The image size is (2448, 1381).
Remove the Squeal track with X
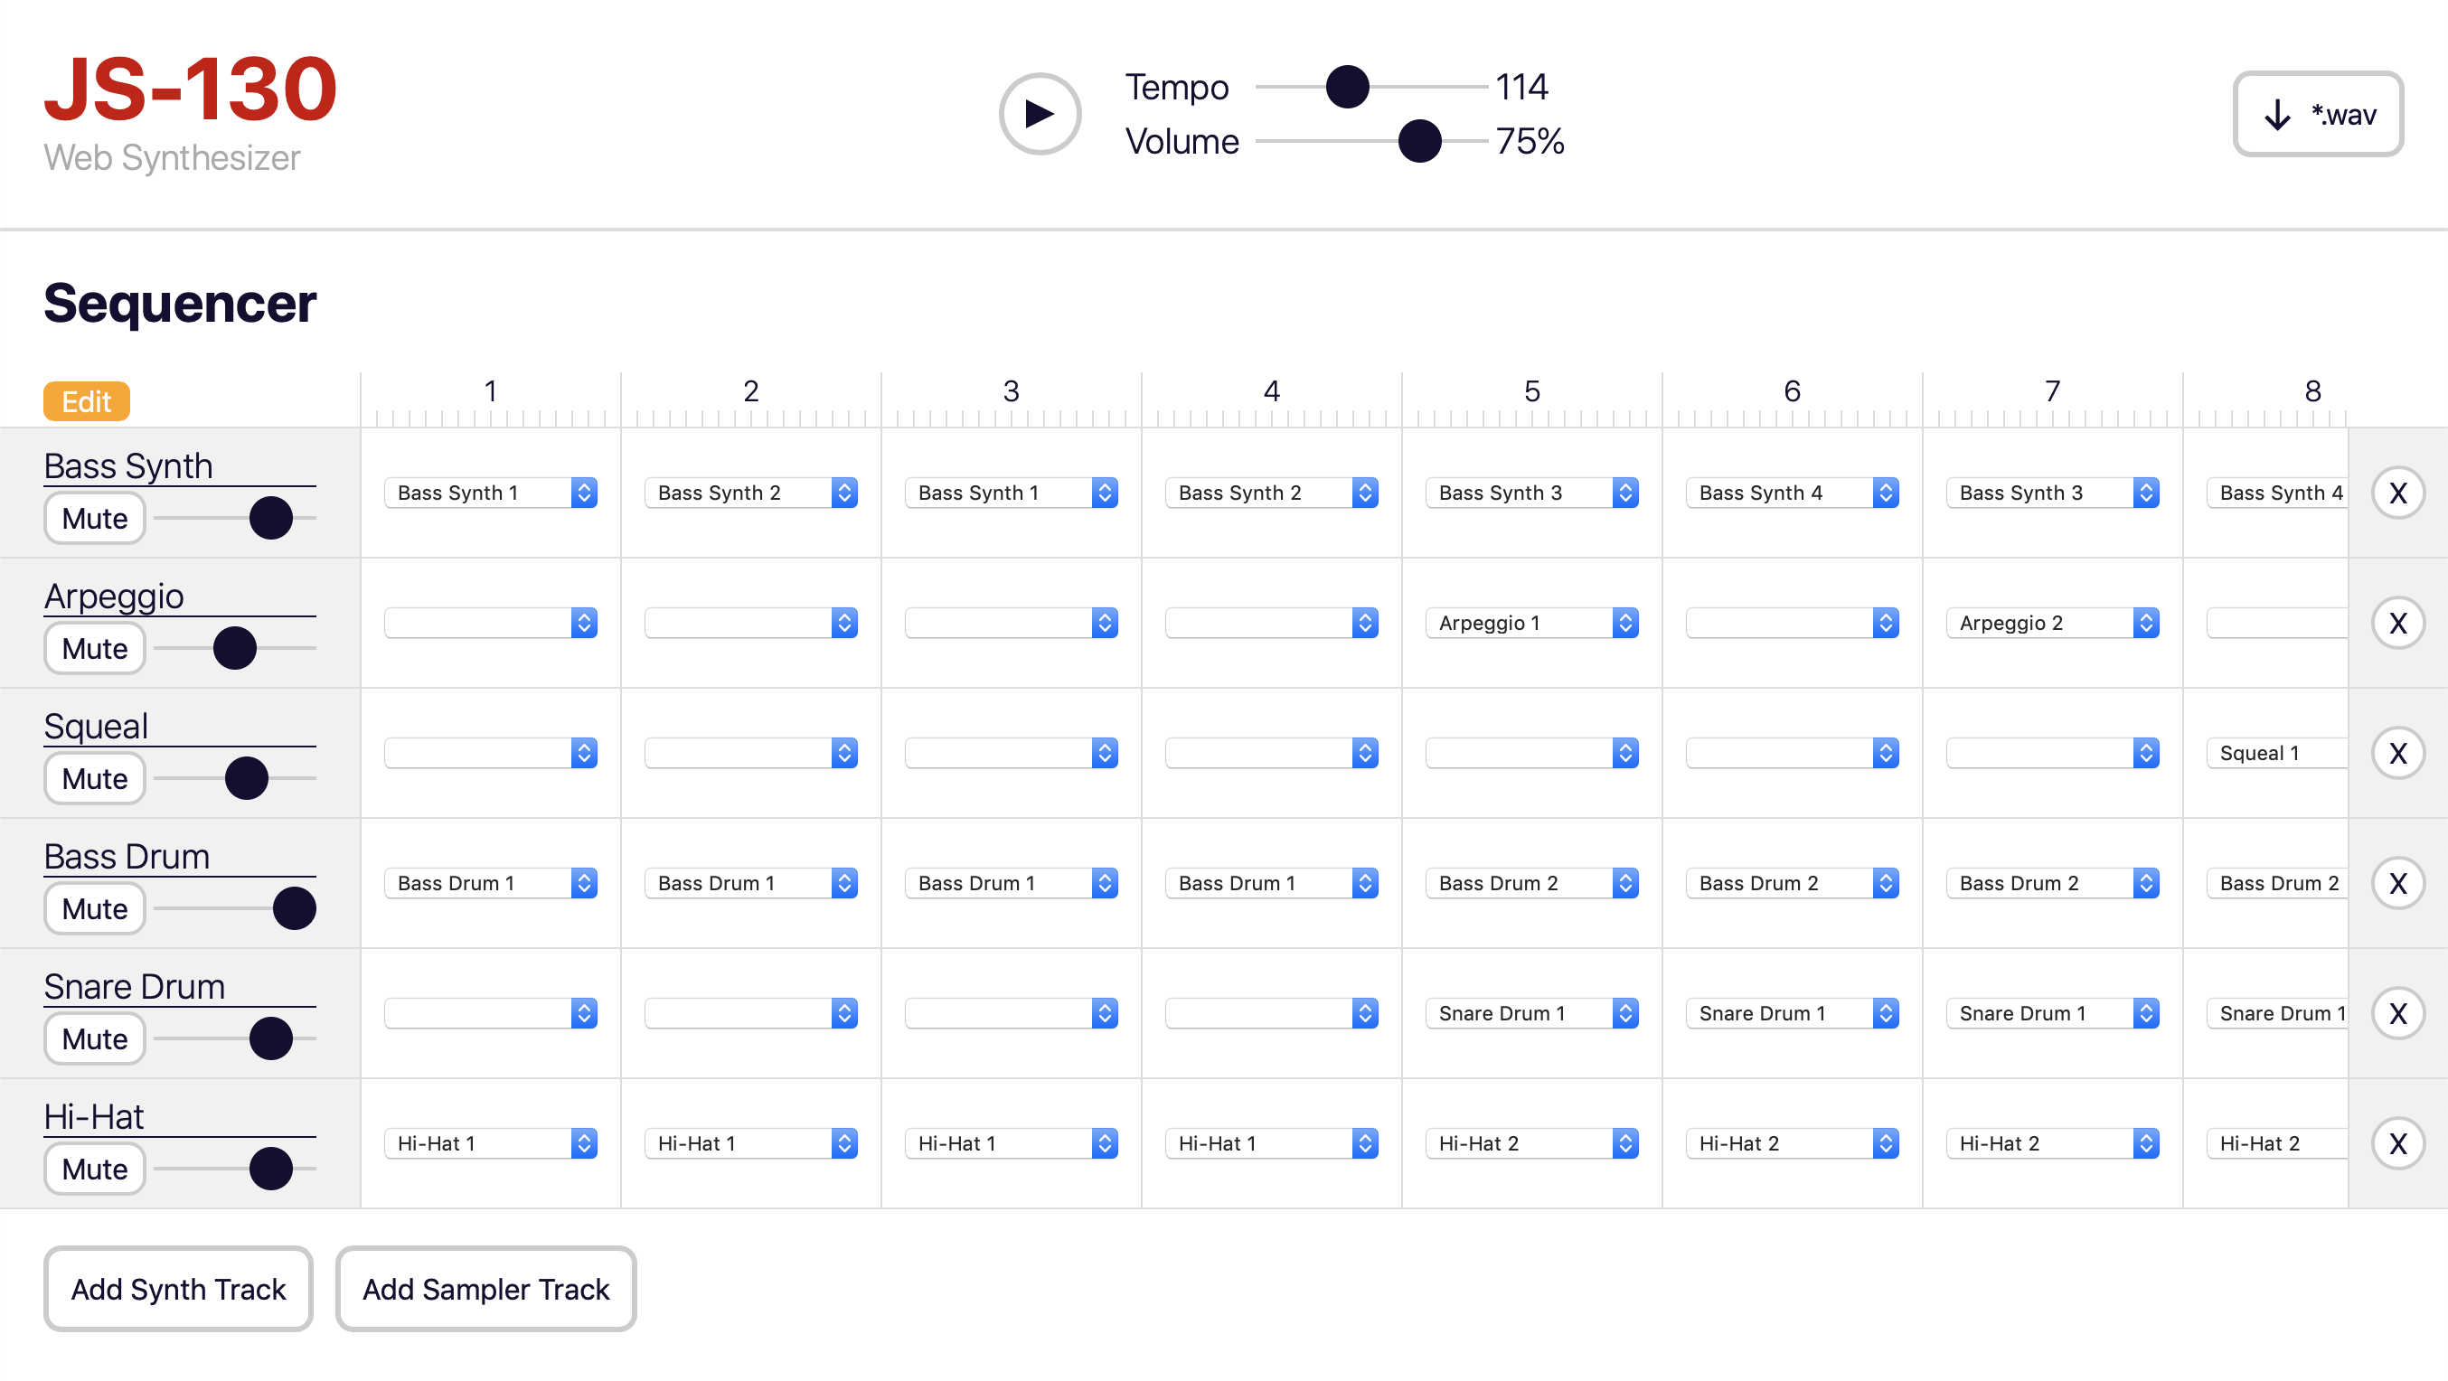(2396, 753)
